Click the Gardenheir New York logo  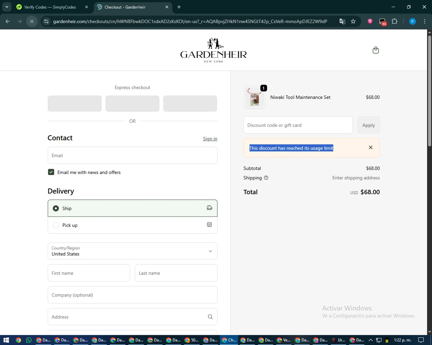[x=213, y=50]
